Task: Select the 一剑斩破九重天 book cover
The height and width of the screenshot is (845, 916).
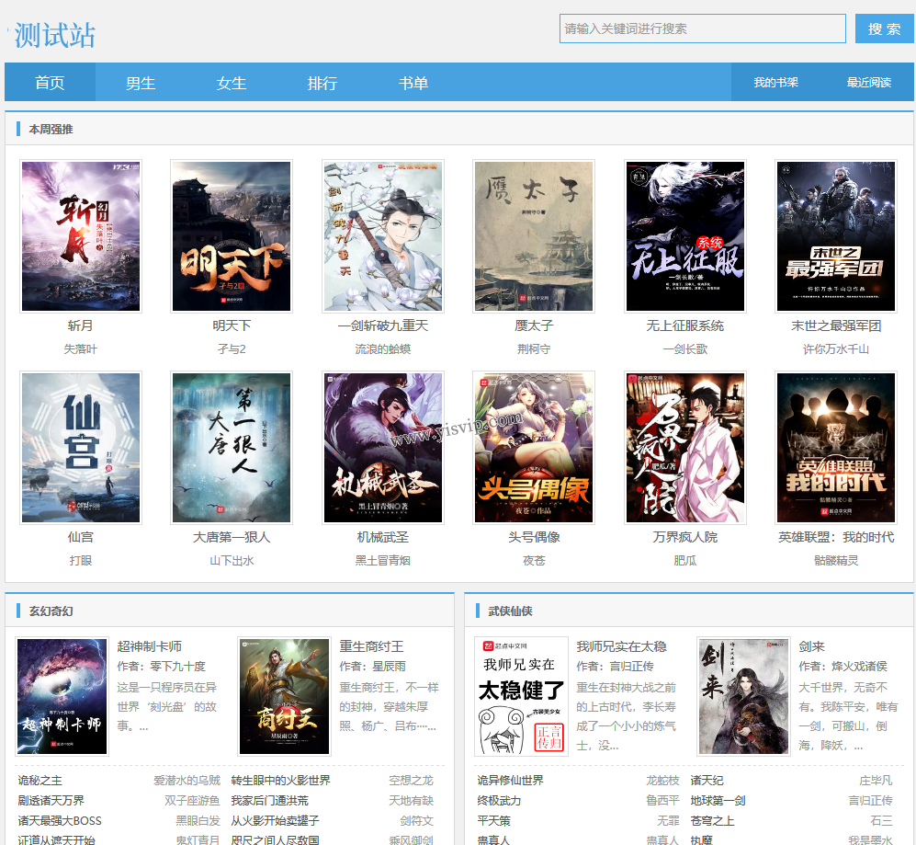Action: [x=383, y=236]
